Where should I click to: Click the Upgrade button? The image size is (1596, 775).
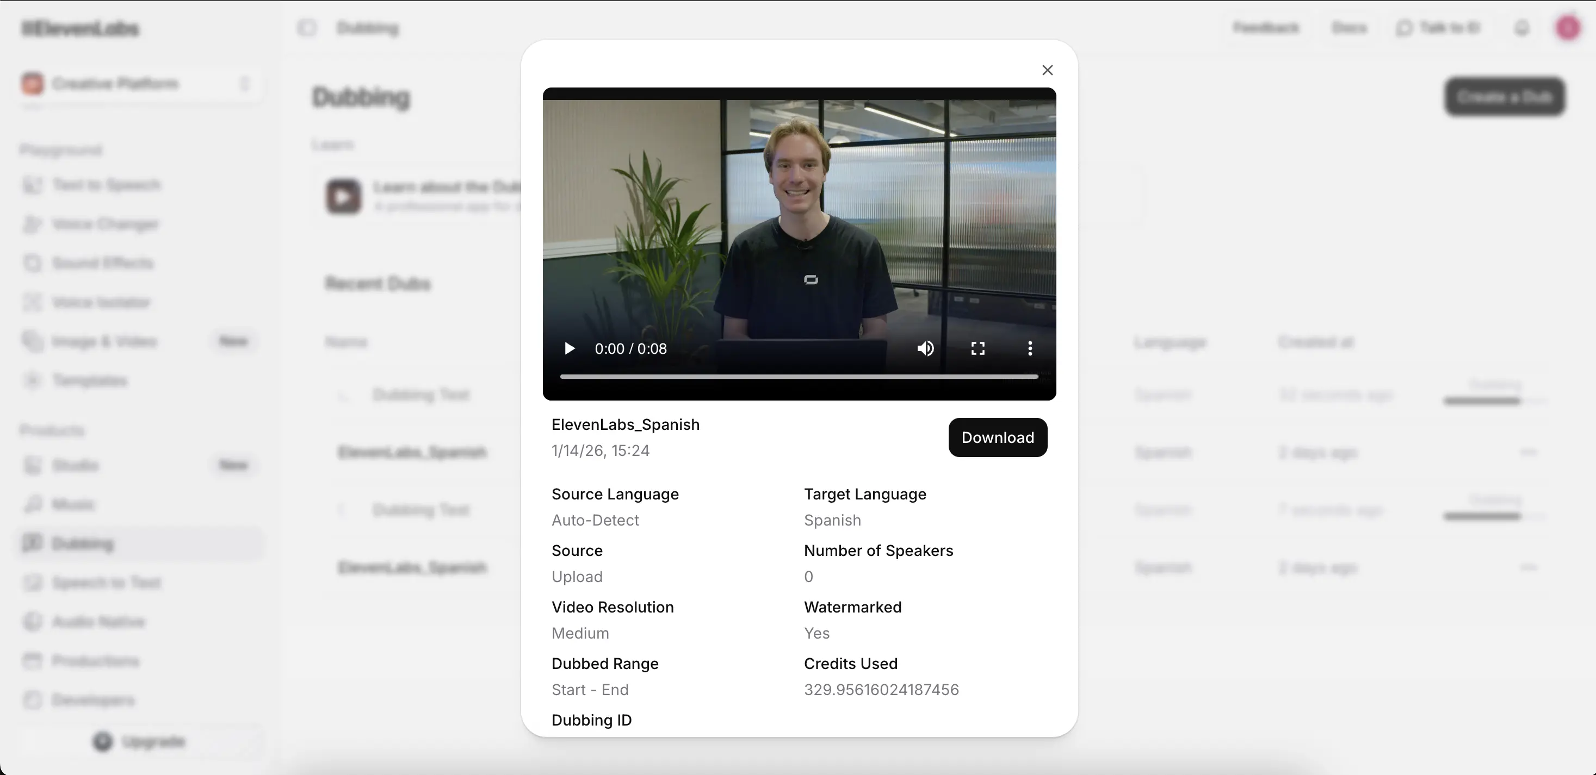point(140,741)
